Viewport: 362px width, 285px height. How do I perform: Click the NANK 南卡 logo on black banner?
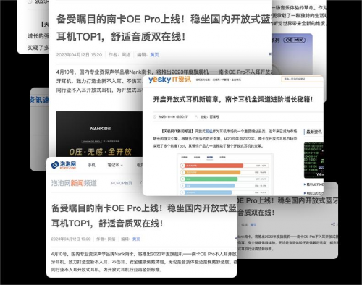point(101,129)
